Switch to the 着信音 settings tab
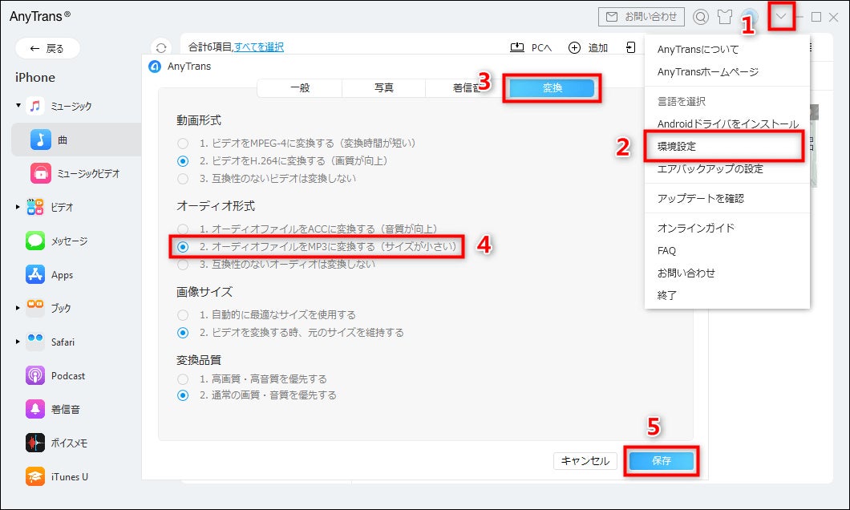Screen dimensions: 850x510 (466, 87)
